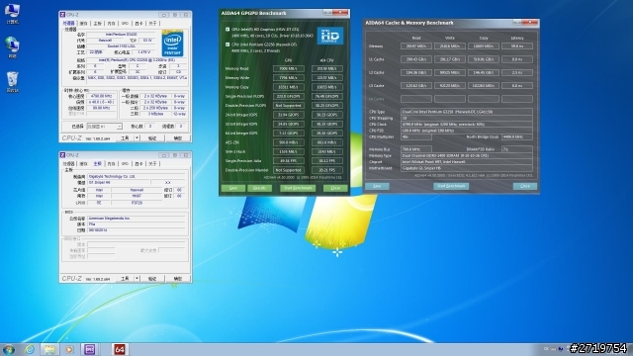Select the GPU Memory Read value in GPGPU Benchmark
This screenshot has width=633, height=356.
[288, 68]
